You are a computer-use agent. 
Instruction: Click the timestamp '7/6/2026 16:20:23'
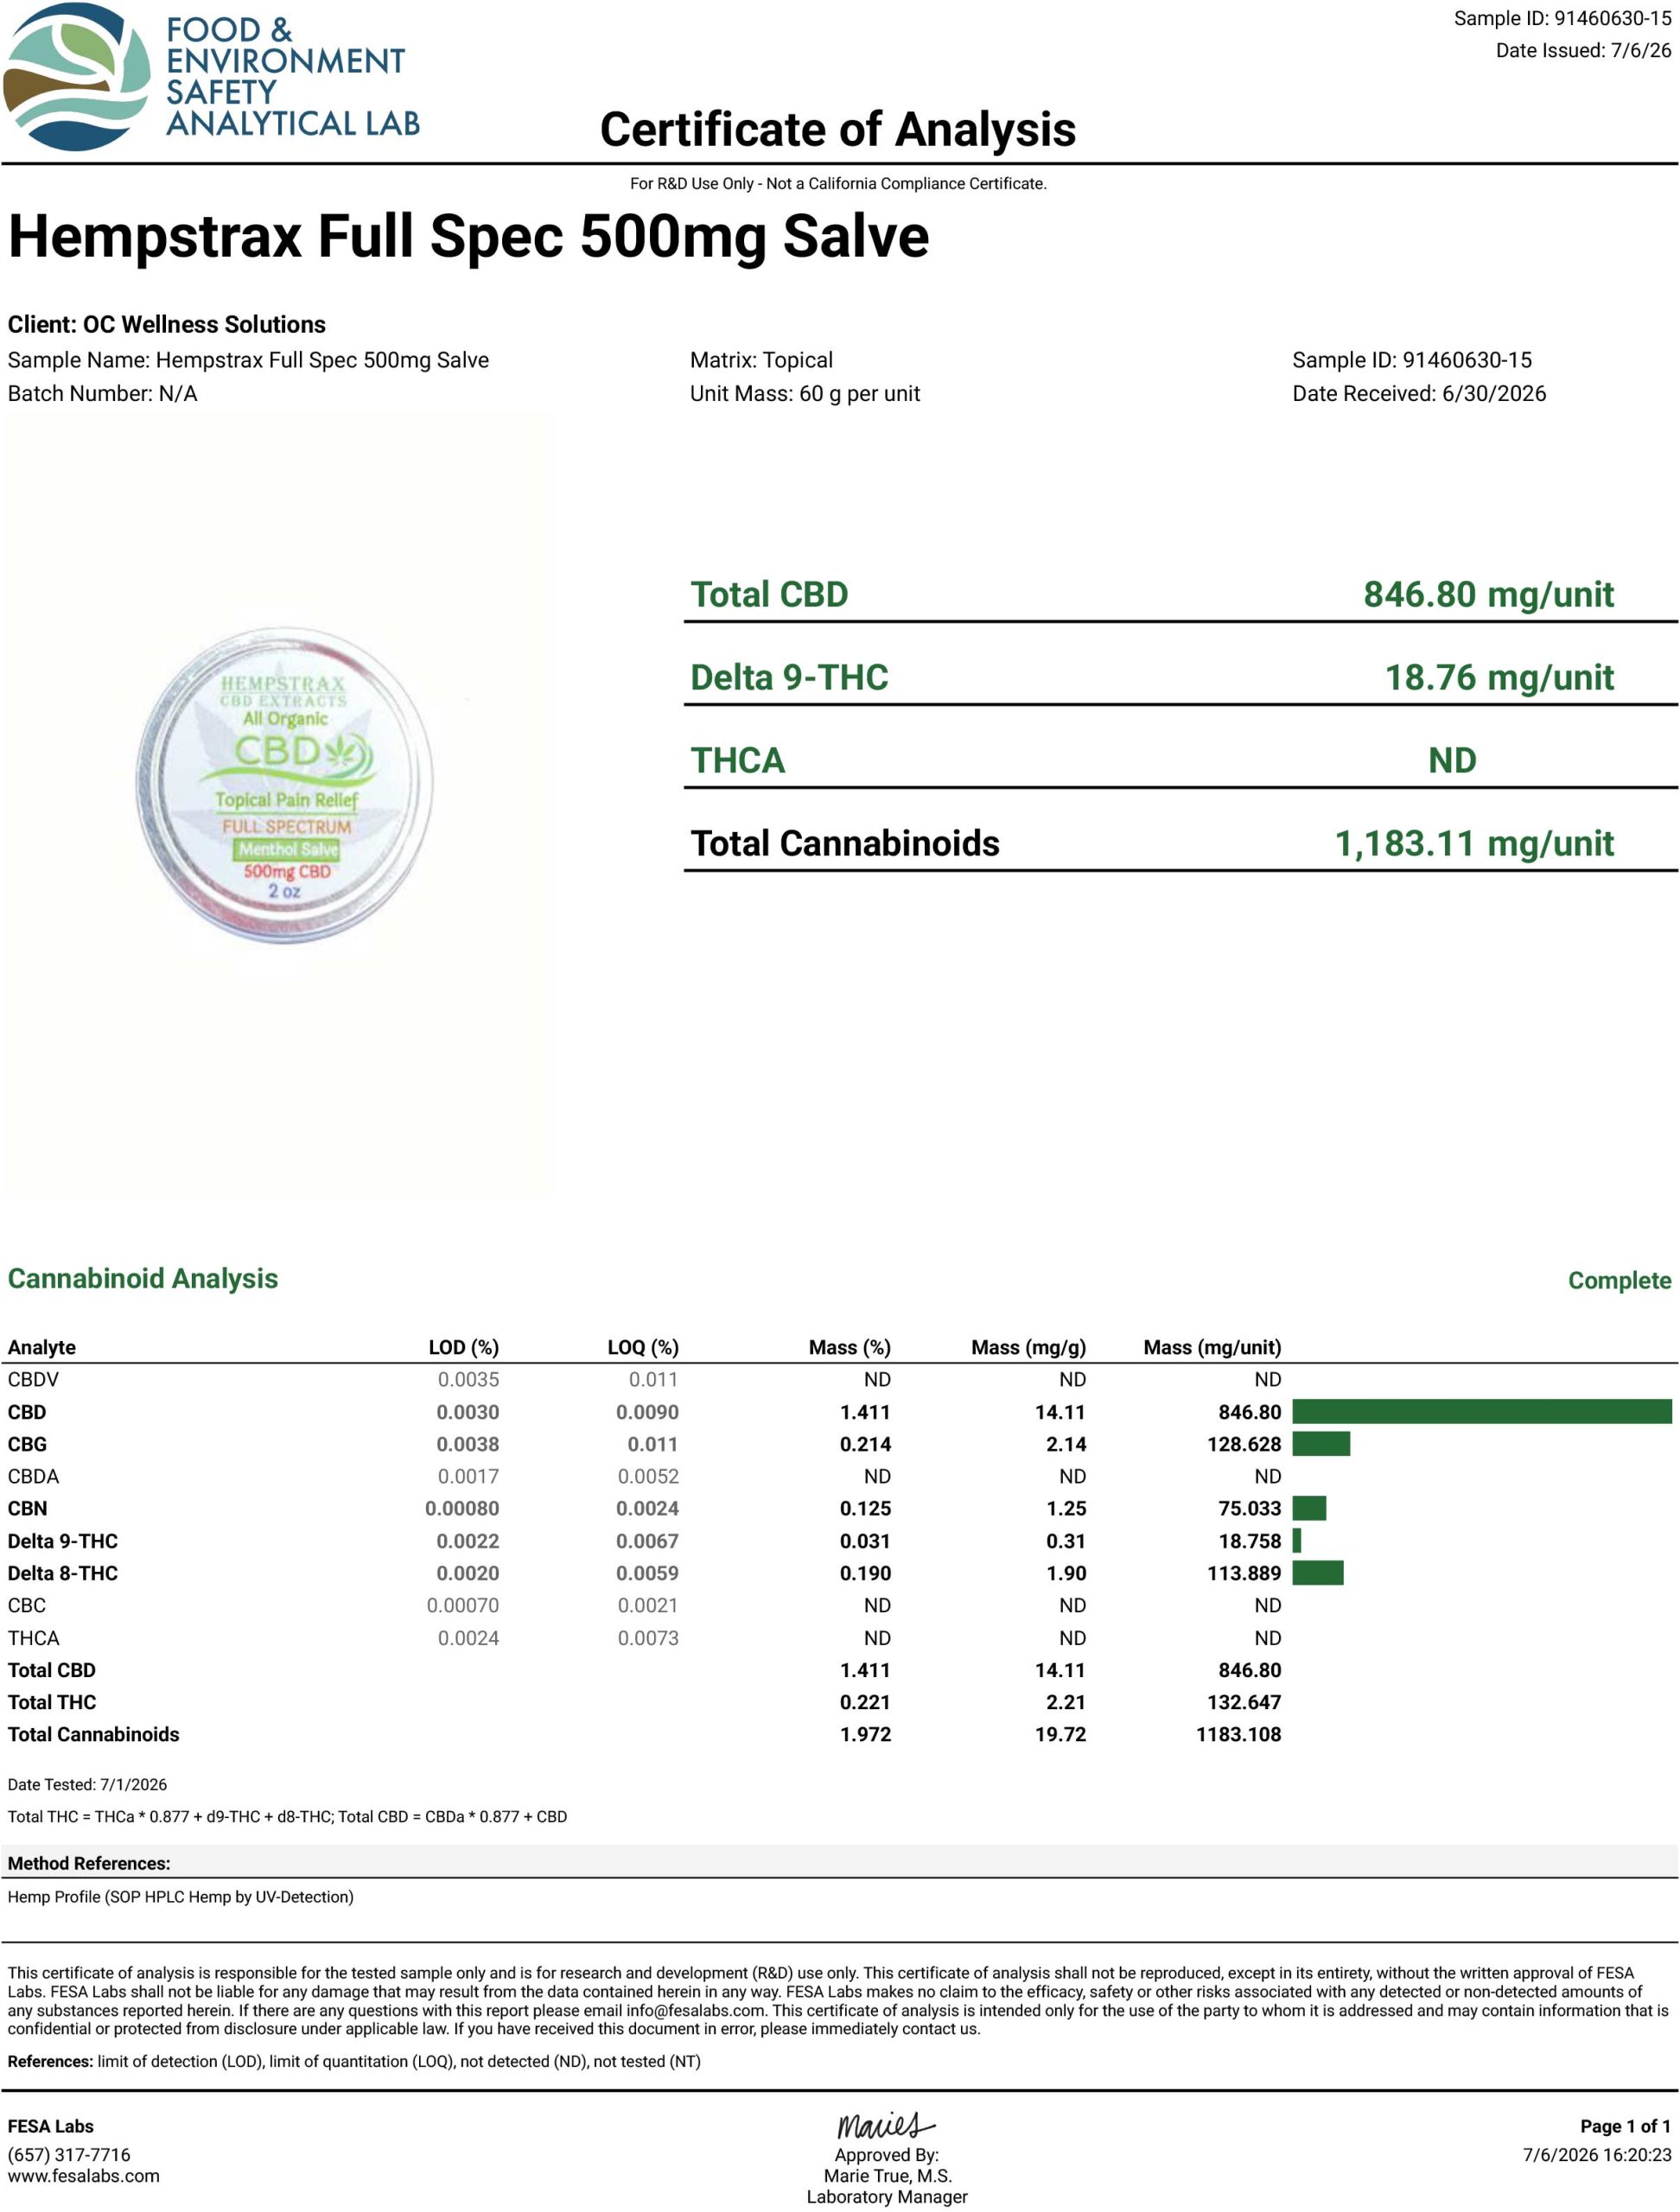point(1597,2155)
